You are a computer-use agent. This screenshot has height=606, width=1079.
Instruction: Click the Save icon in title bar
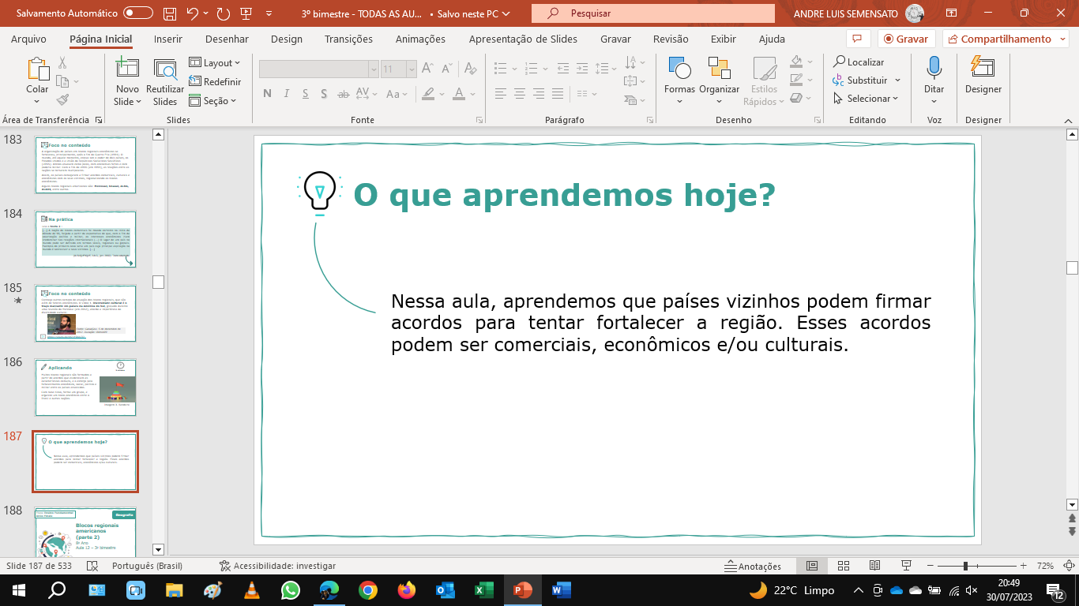[x=170, y=13]
